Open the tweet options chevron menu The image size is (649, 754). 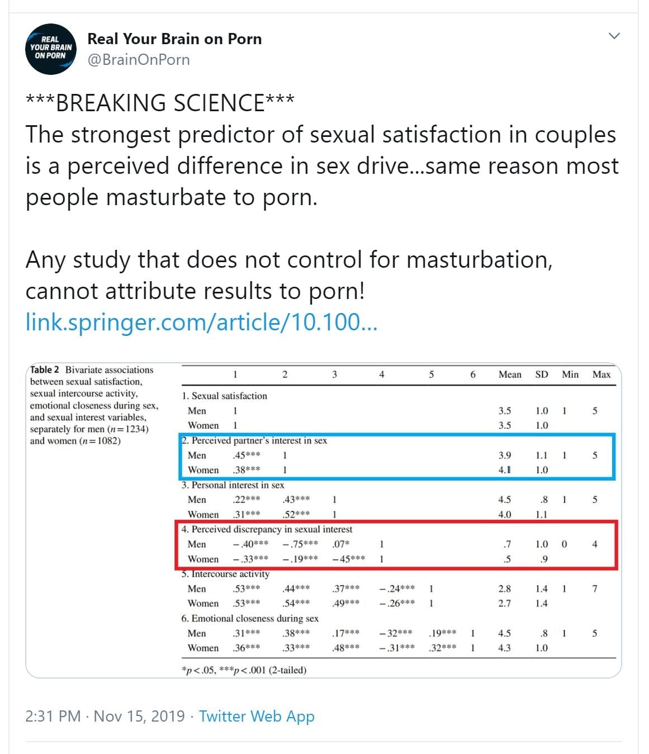(x=614, y=36)
